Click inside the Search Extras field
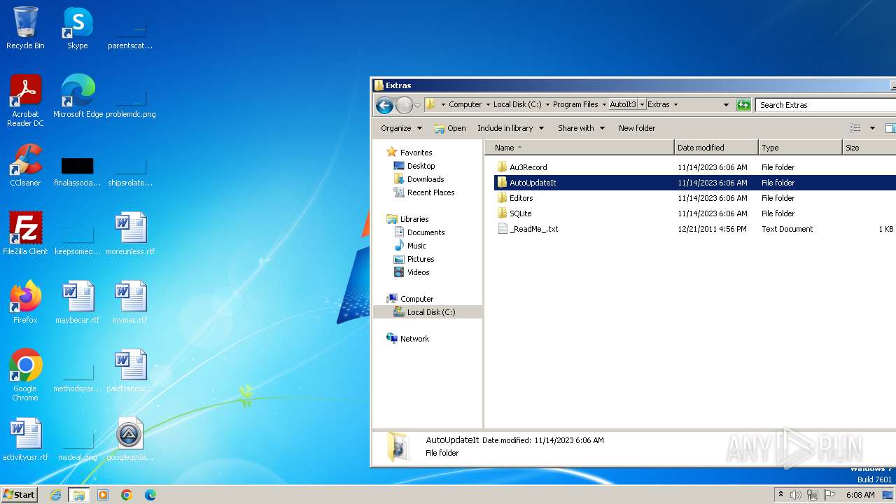The height and width of the screenshot is (504, 896). [x=826, y=105]
